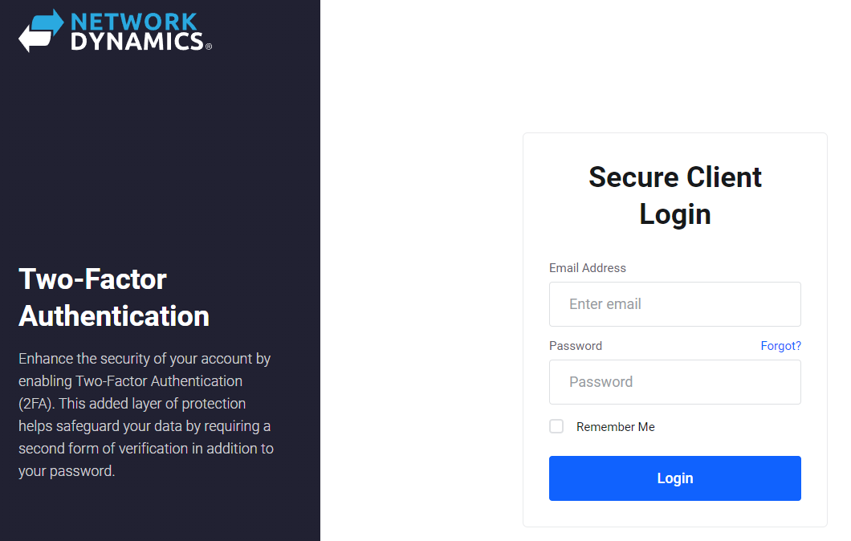Click the Remember Me label text
The height and width of the screenshot is (541, 851).
[x=615, y=426]
